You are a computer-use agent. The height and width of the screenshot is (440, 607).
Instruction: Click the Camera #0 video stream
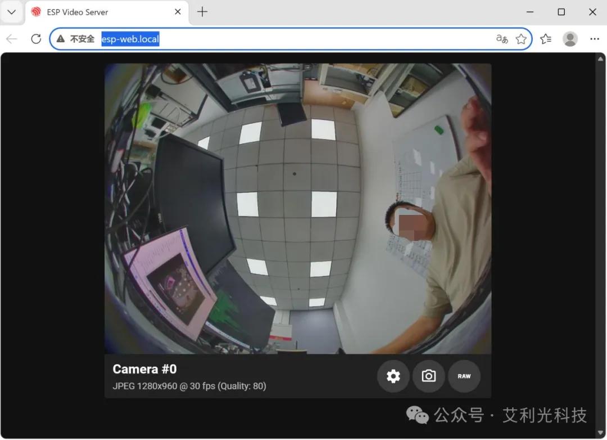298,209
